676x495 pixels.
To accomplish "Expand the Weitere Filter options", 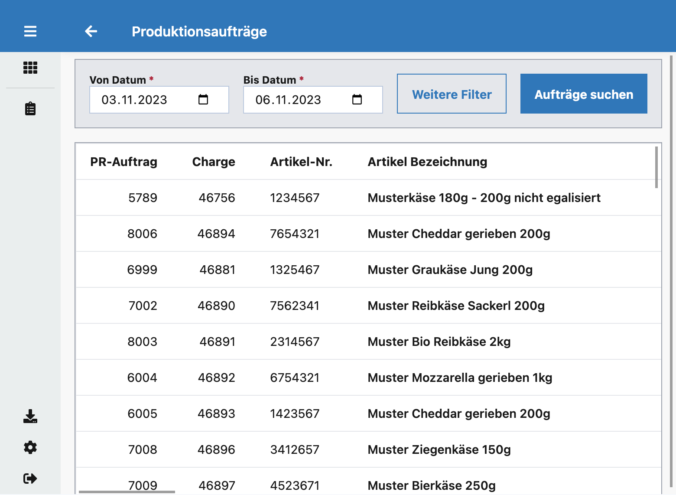I will click(452, 94).
